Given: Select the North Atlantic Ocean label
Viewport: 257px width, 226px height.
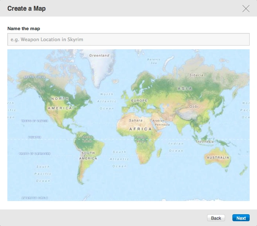Looking at the screenshot, I should (x=107, y=101).
